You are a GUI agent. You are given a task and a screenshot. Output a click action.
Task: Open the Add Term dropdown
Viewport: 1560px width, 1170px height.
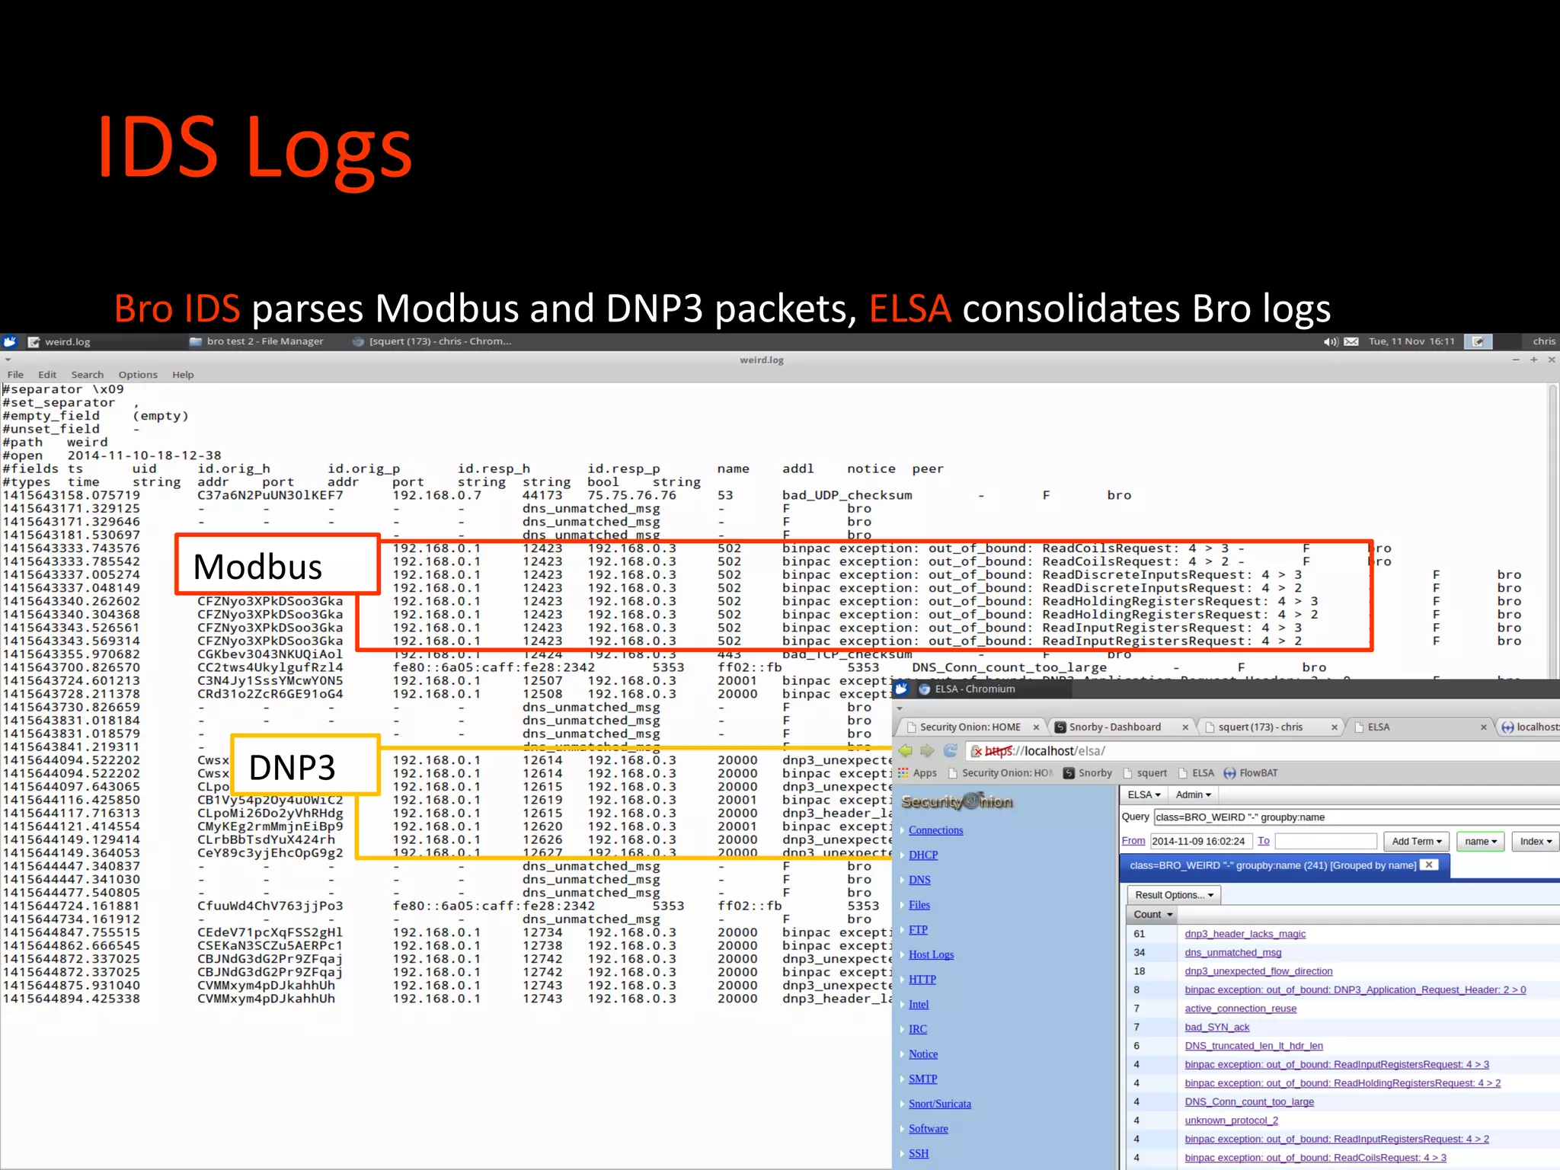(1416, 841)
